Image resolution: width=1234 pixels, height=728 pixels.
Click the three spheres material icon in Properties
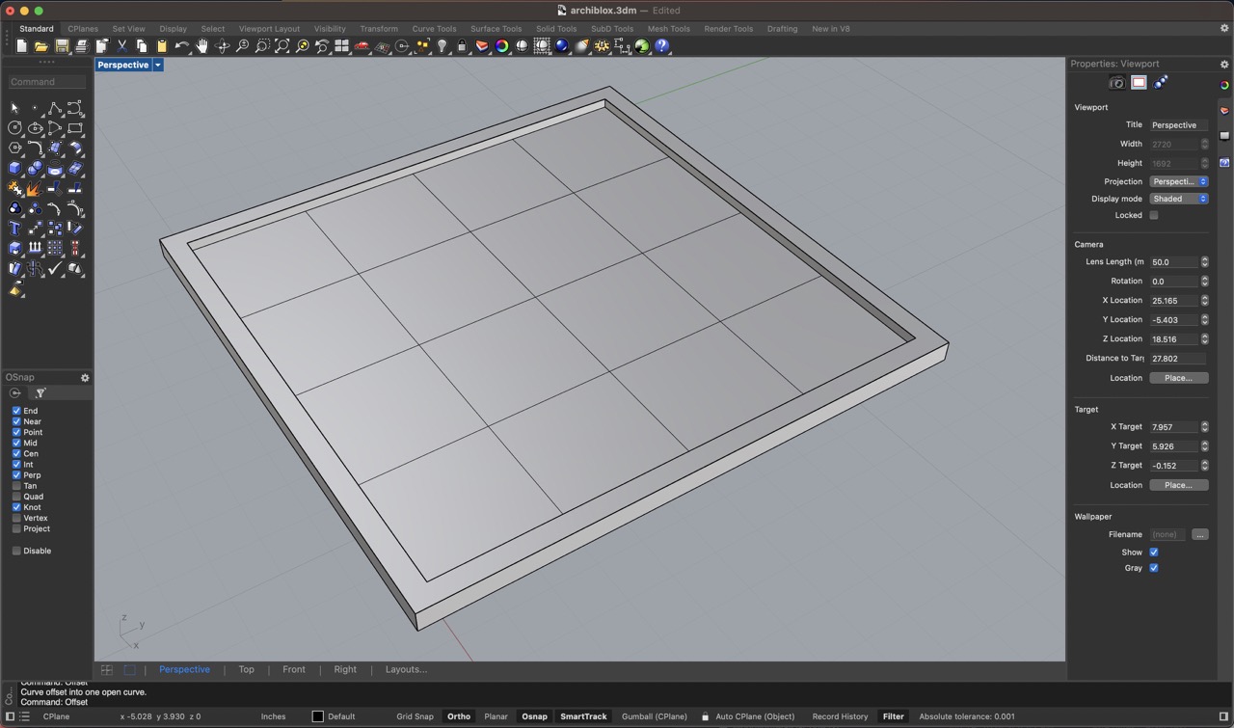1161,83
